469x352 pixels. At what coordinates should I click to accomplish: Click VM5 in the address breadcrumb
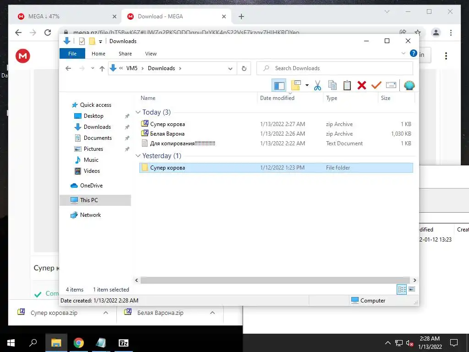(132, 68)
